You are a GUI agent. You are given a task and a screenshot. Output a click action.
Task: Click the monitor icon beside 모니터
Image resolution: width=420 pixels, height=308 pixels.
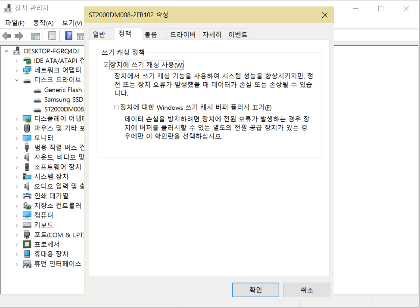26,138
